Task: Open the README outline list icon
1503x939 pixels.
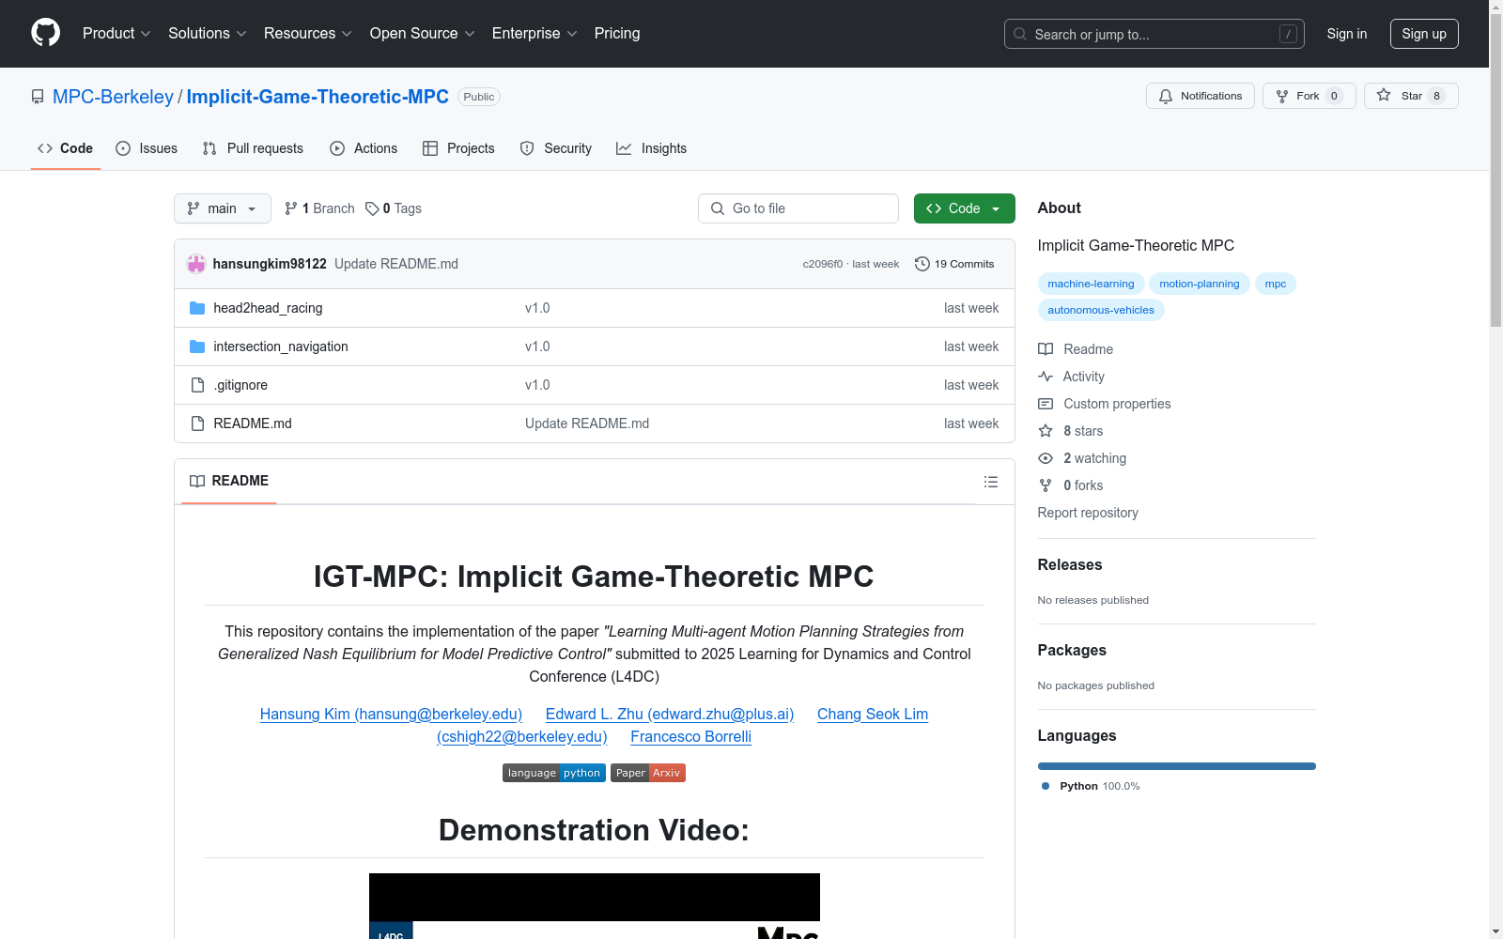Action: pyautogui.click(x=991, y=482)
